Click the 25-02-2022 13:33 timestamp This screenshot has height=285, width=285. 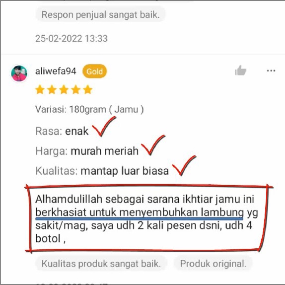pyautogui.click(x=71, y=39)
